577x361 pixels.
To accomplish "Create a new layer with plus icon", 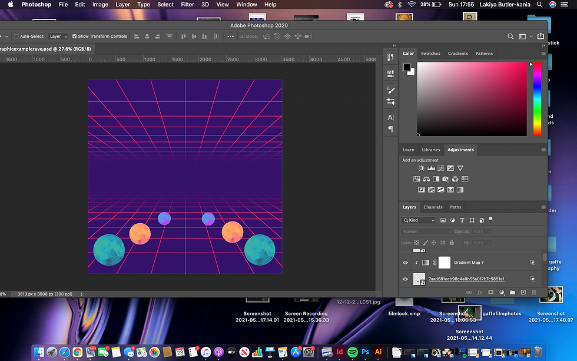I will pos(523,292).
